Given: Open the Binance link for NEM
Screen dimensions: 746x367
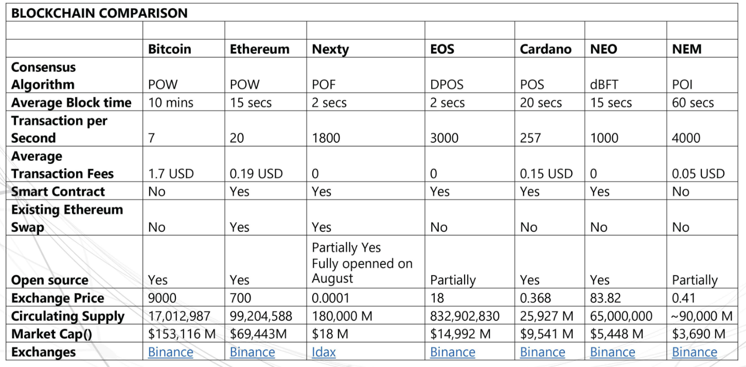Looking at the screenshot, I should [x=695, y=352].
